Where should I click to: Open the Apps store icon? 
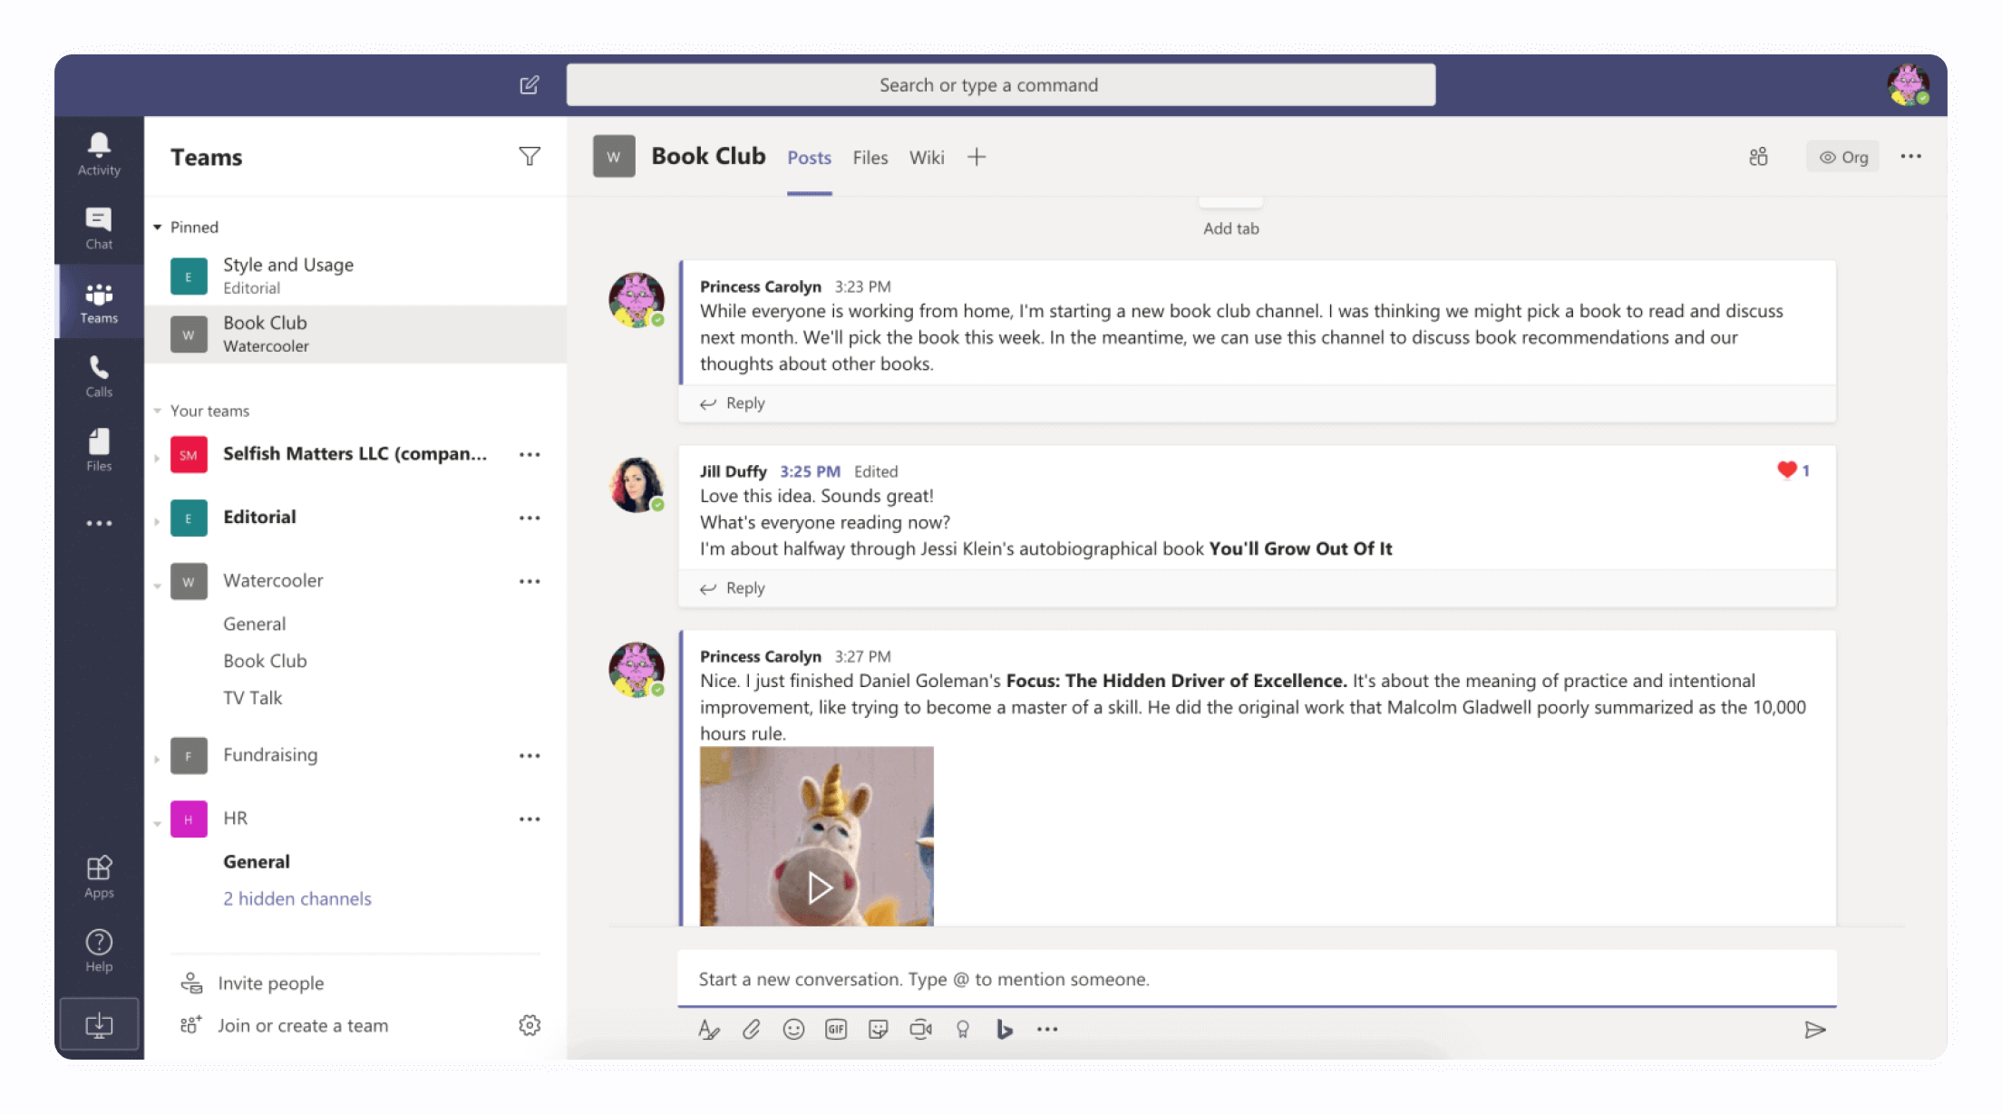coord(99,877)
